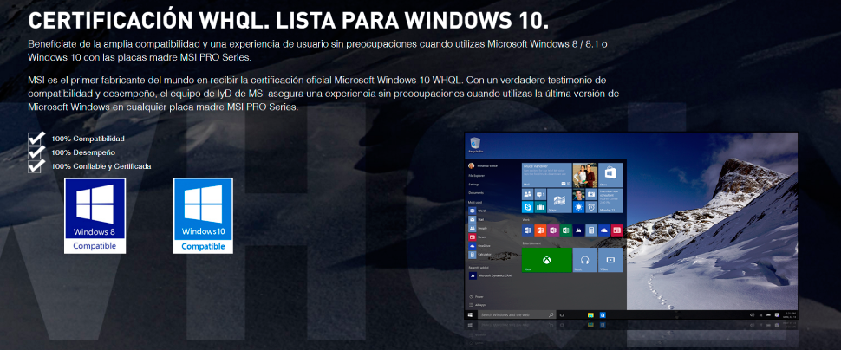Open the Video tile

pos(610,259)
